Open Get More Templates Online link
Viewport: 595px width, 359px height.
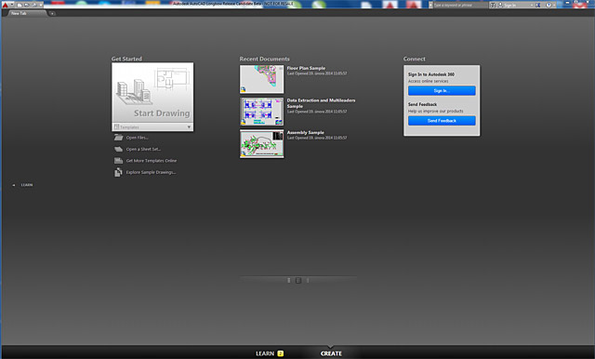pos(152,161)
